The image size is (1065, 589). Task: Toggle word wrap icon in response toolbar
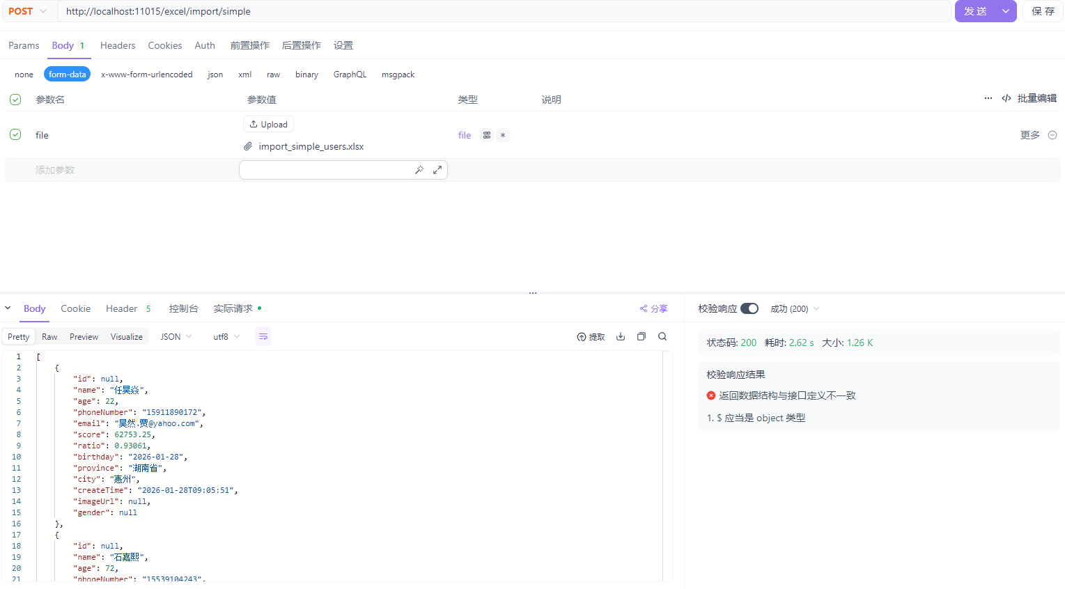click(263, 337)
